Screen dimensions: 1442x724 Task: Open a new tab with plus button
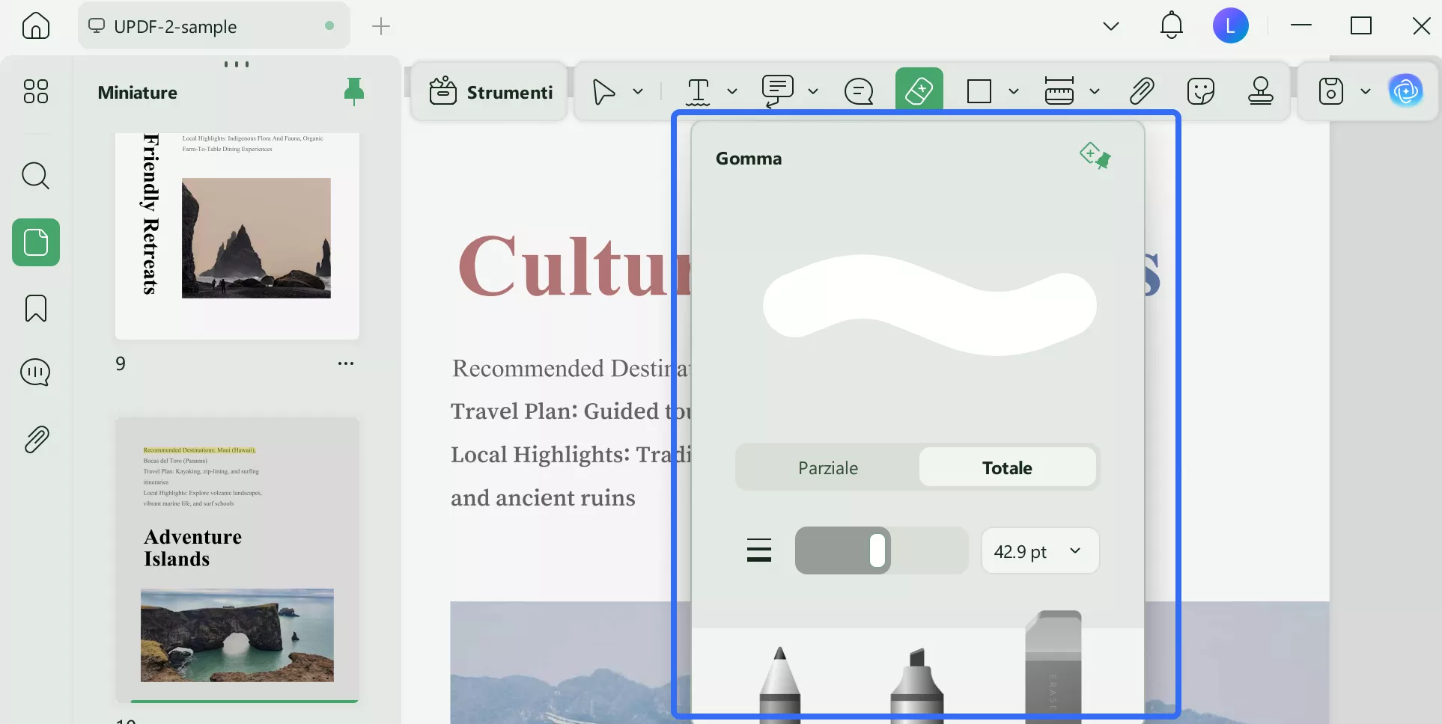pos(381,26)
